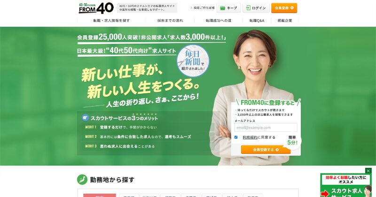Click the ログイン door icon button
This screenshot has height=197, width=376.
pos(256,8)
